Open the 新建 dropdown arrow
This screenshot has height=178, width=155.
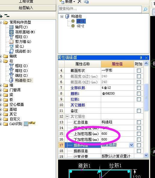[74, 2]
